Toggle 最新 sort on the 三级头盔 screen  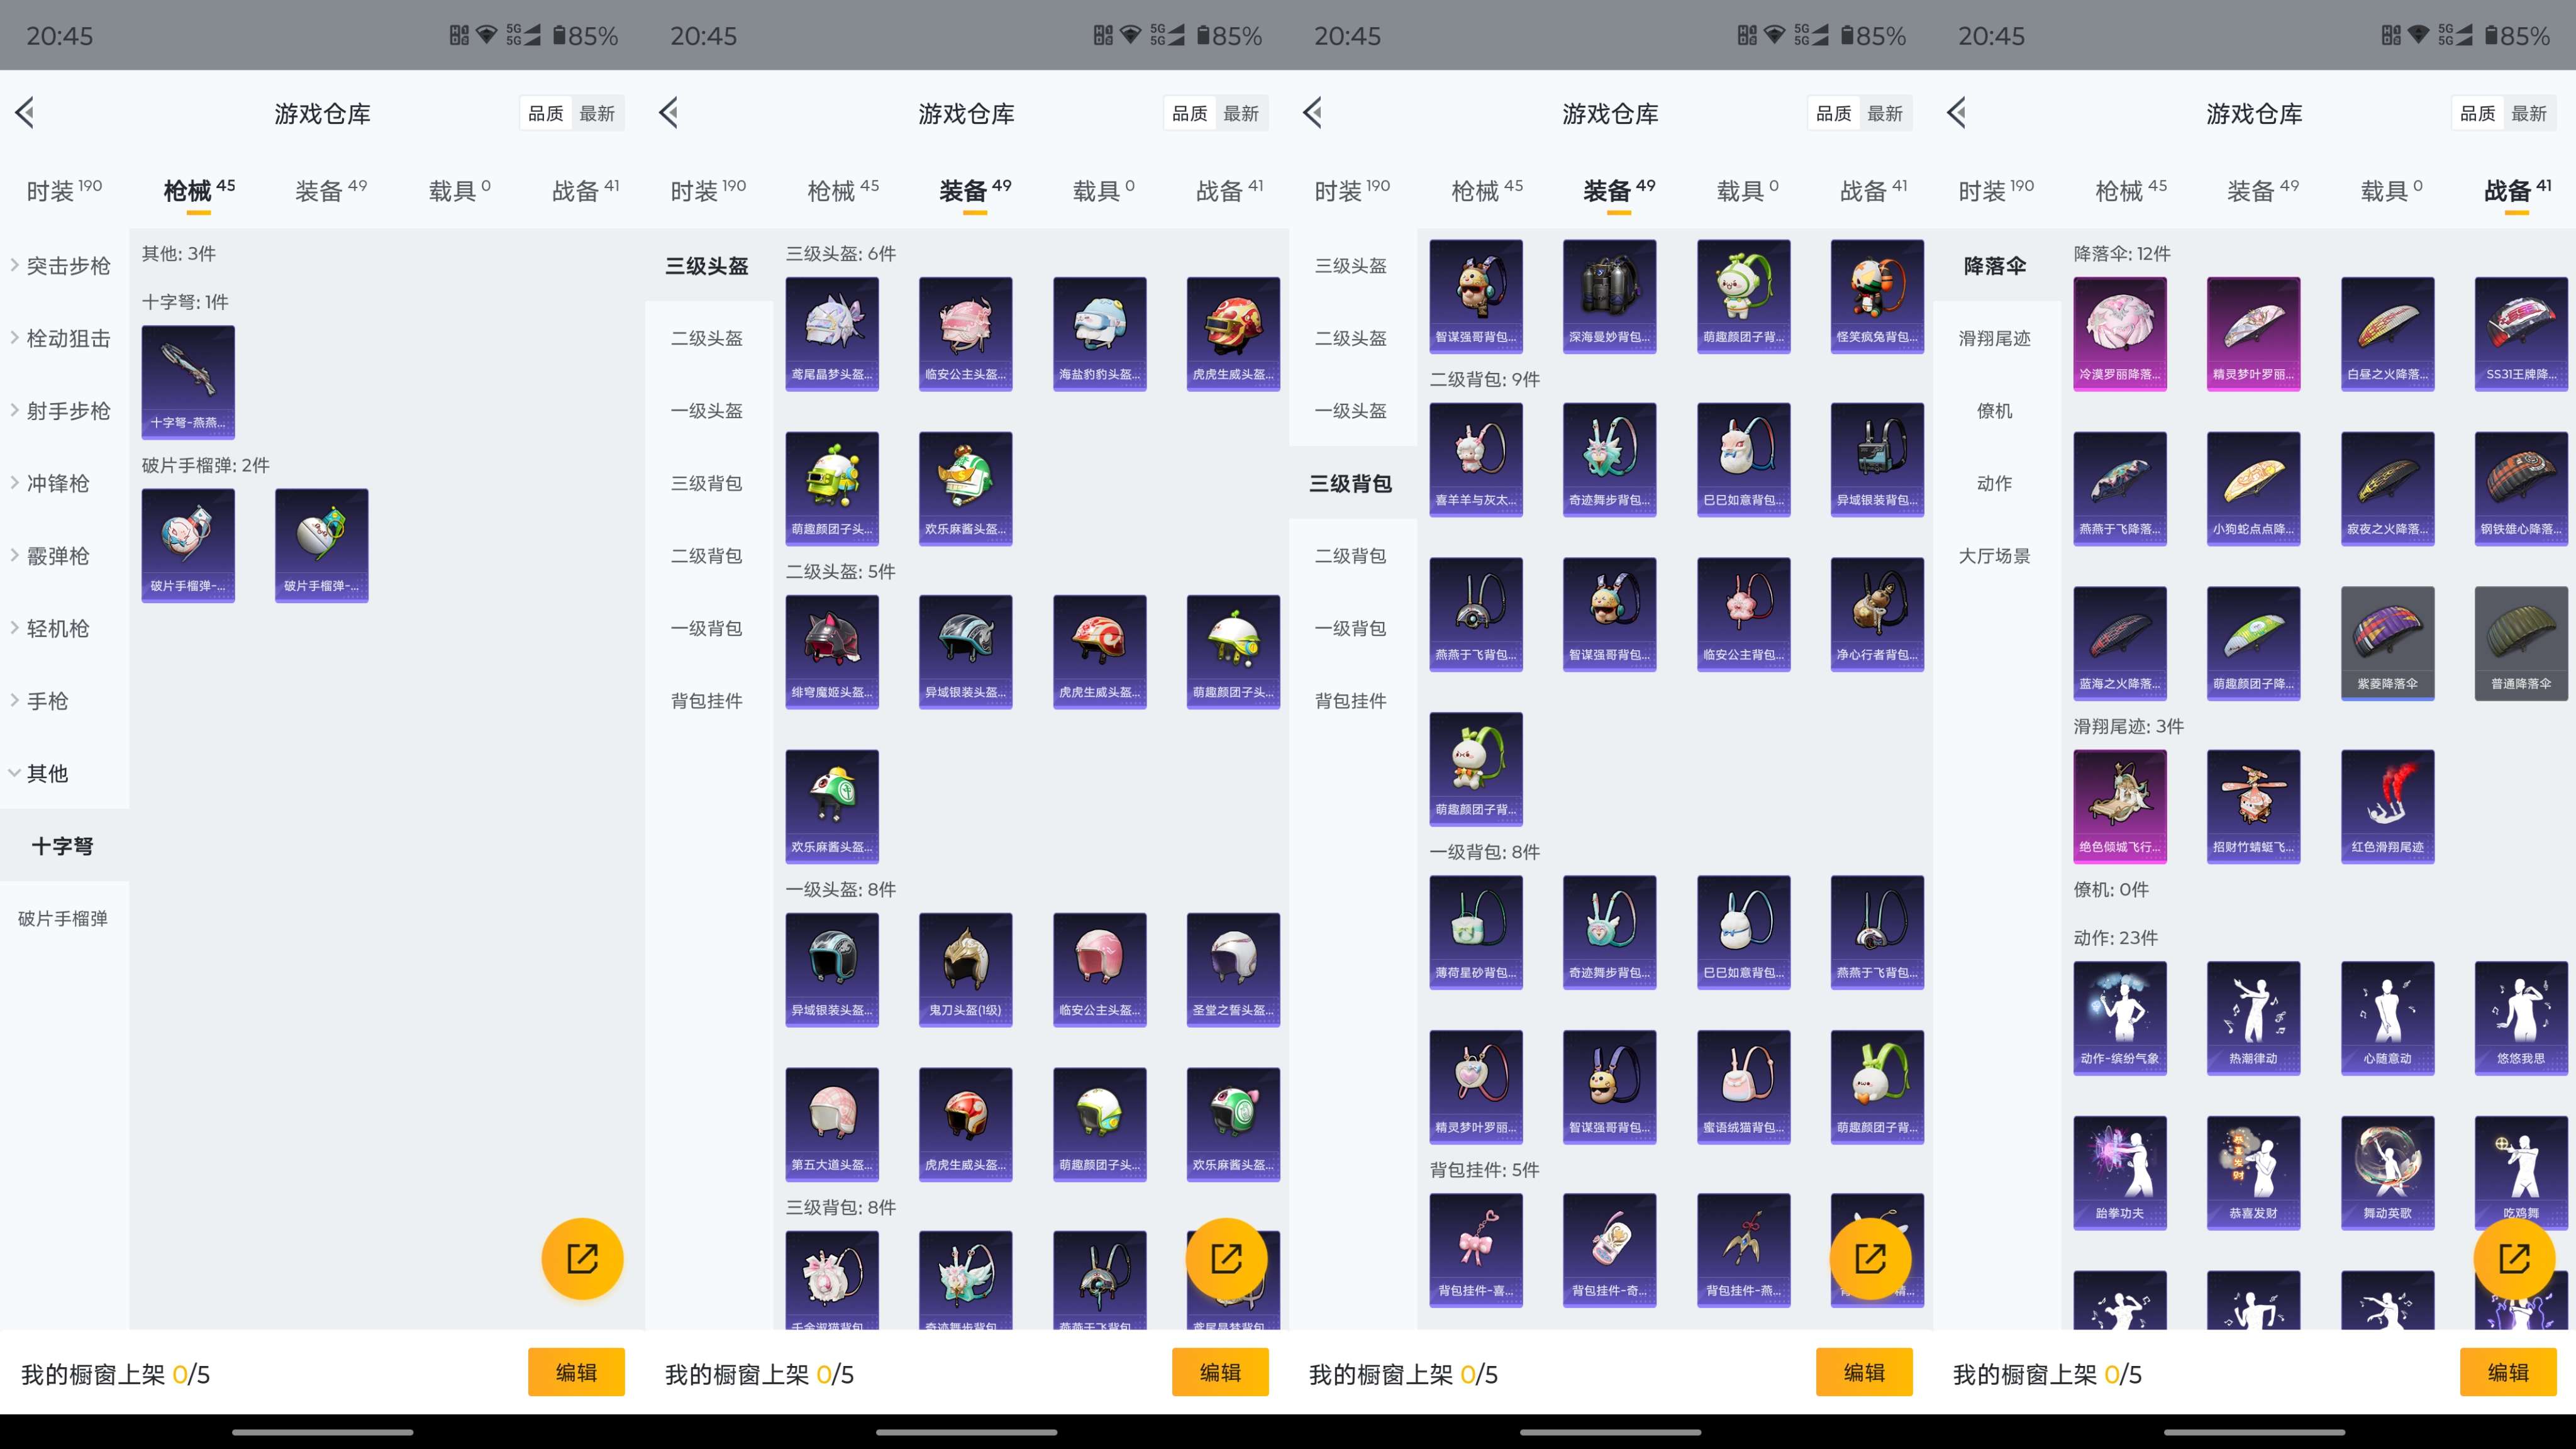[1241, 113]
